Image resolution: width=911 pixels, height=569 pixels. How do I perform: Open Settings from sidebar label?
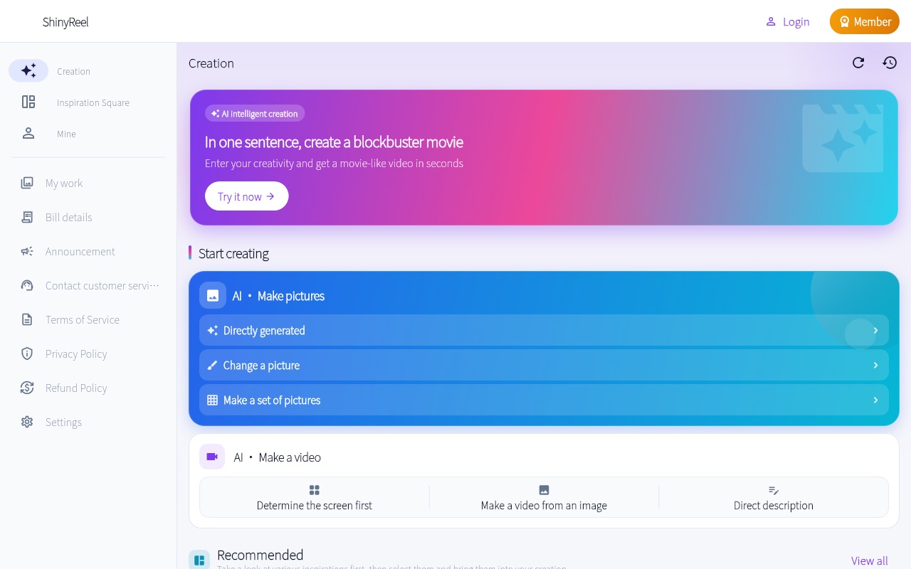tap(63, 422)
